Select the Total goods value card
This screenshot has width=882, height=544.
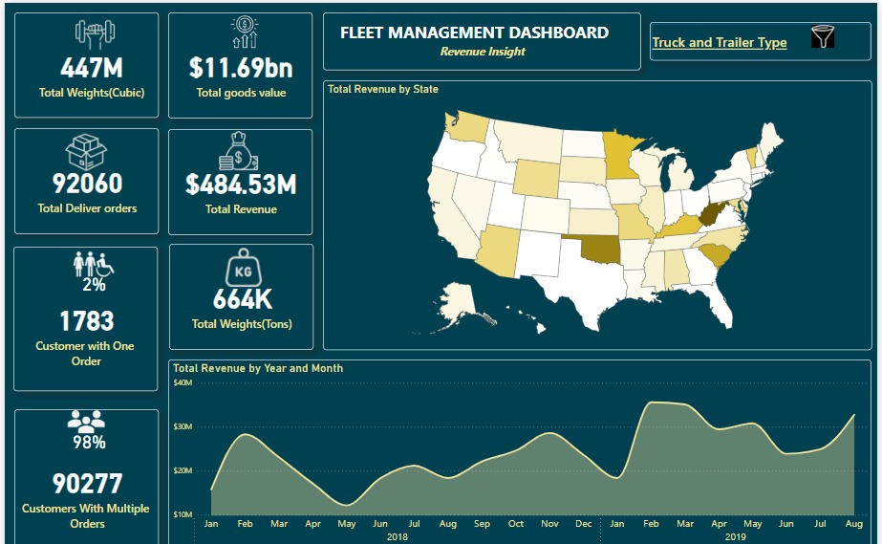[241, 67]
